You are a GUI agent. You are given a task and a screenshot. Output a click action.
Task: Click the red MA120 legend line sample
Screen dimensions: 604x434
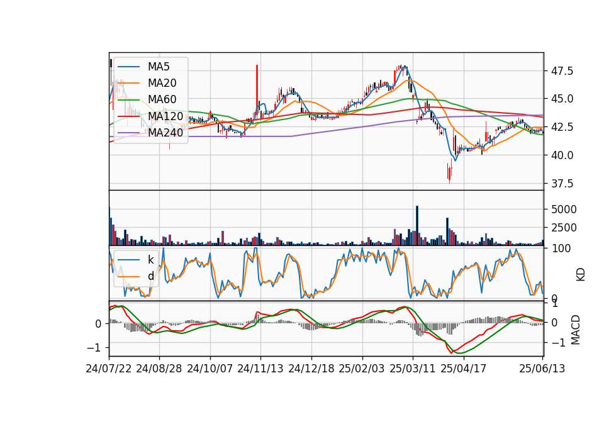(128, 116)
